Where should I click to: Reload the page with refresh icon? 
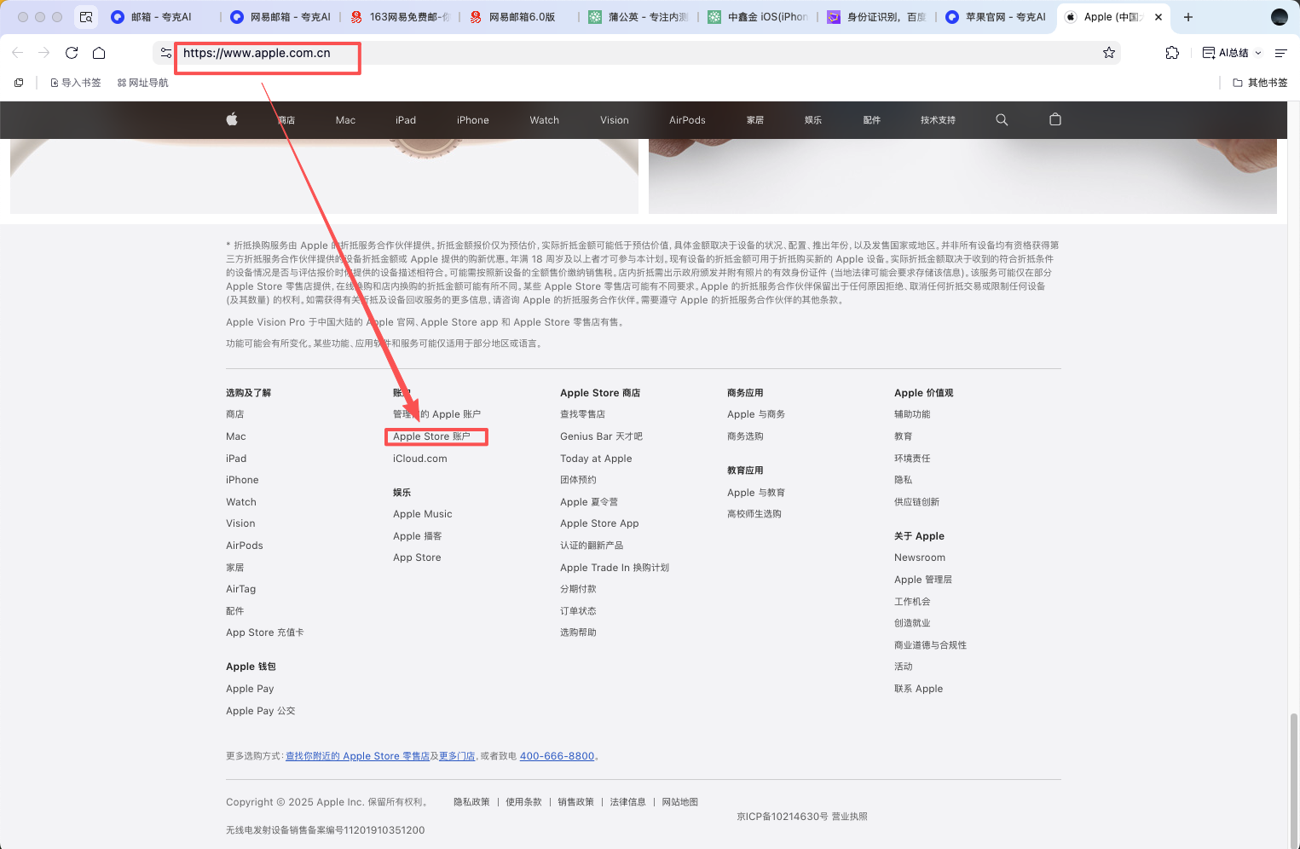coord(72,53)
